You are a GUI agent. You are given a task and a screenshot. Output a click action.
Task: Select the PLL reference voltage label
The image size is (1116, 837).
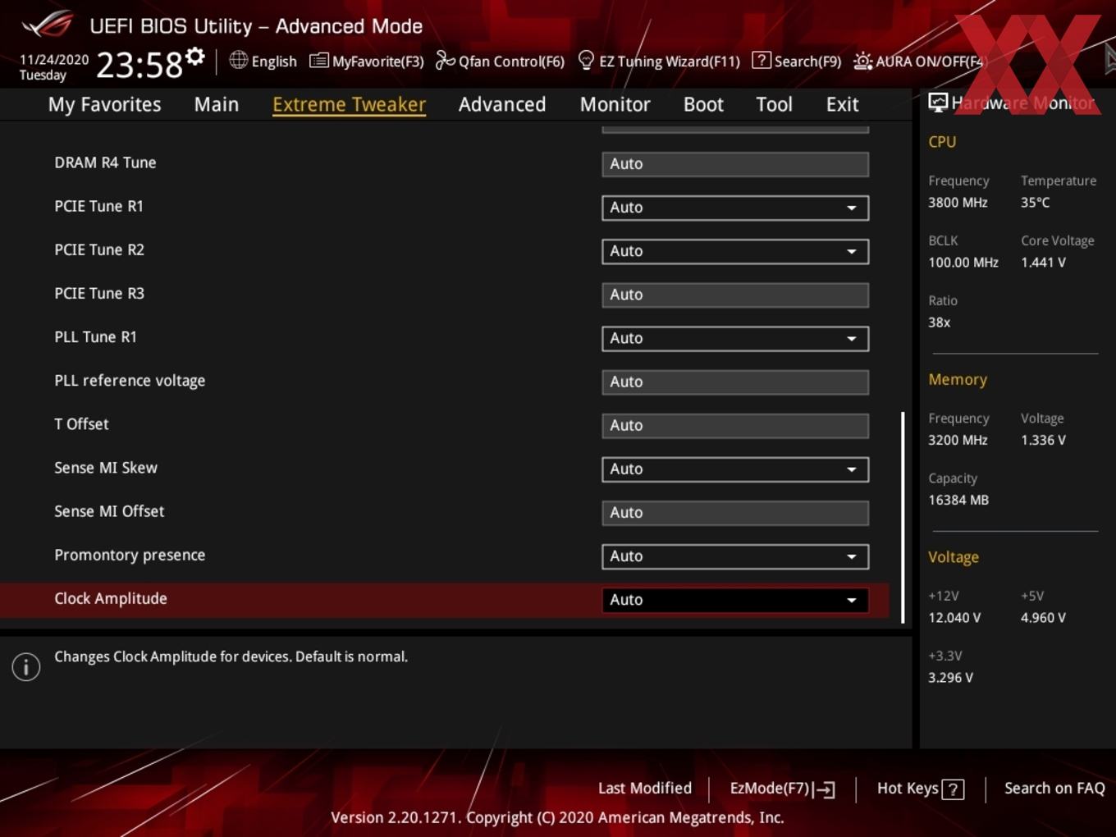130,381
